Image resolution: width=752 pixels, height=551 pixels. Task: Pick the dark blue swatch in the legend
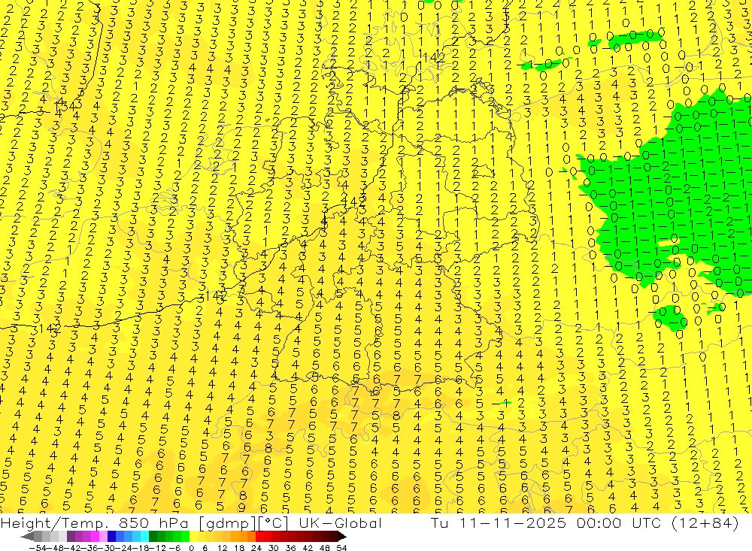[112, 536]
